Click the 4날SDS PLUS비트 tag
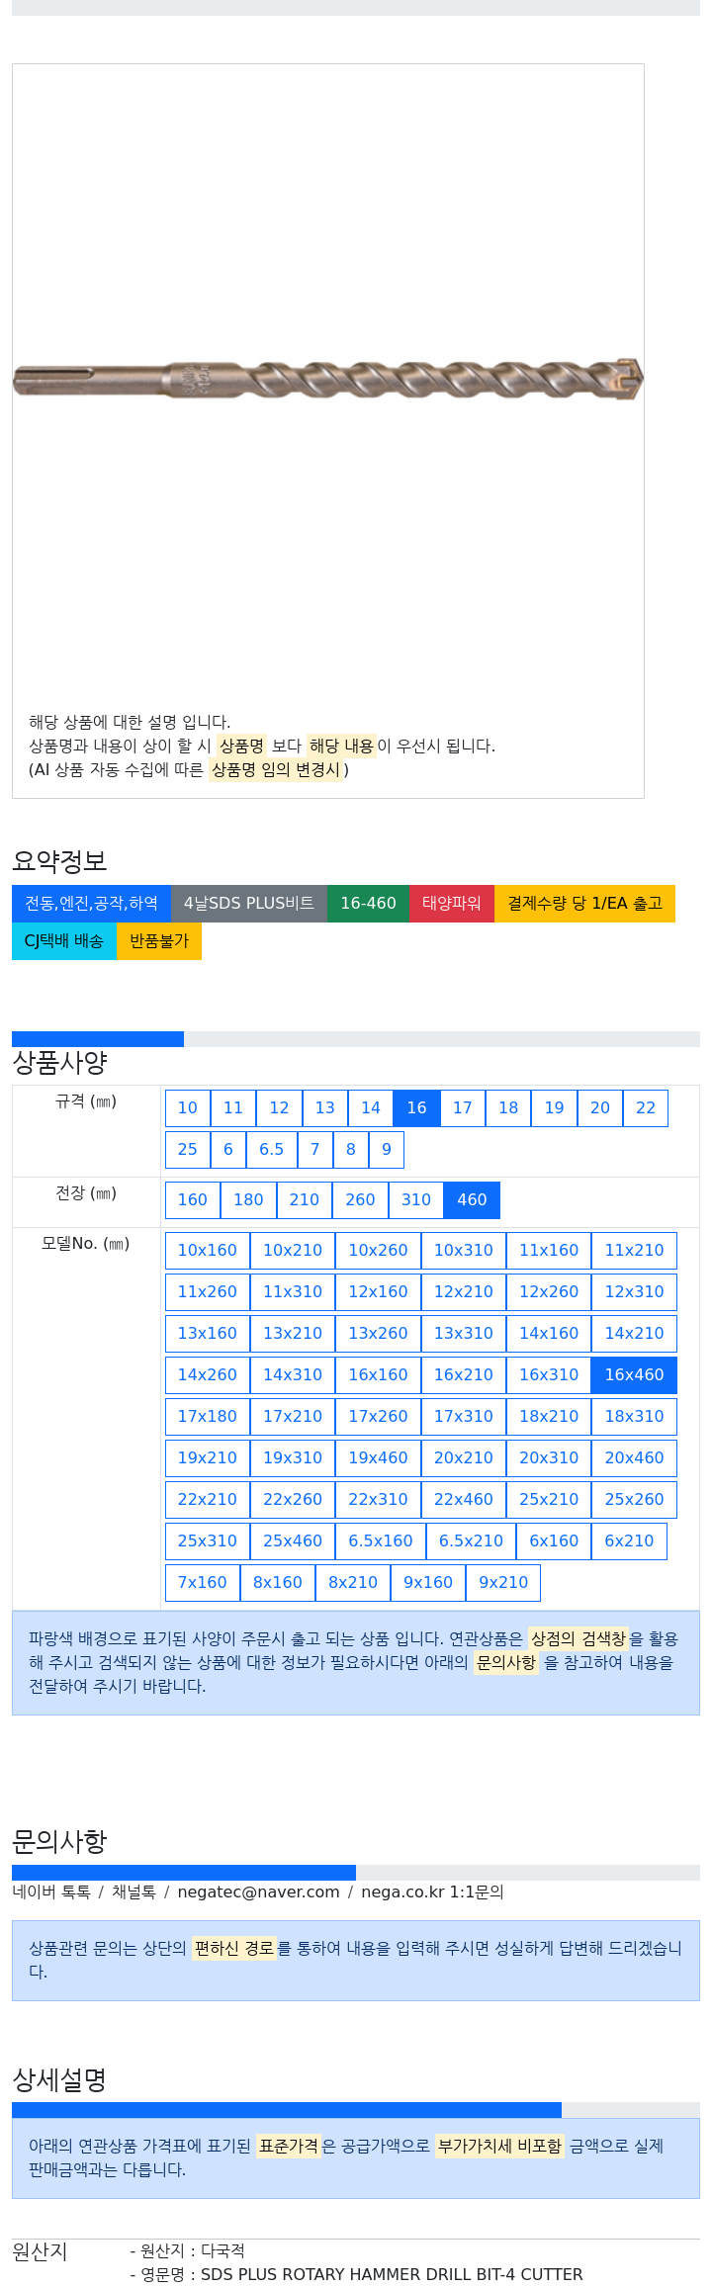 tap(249, 904)
